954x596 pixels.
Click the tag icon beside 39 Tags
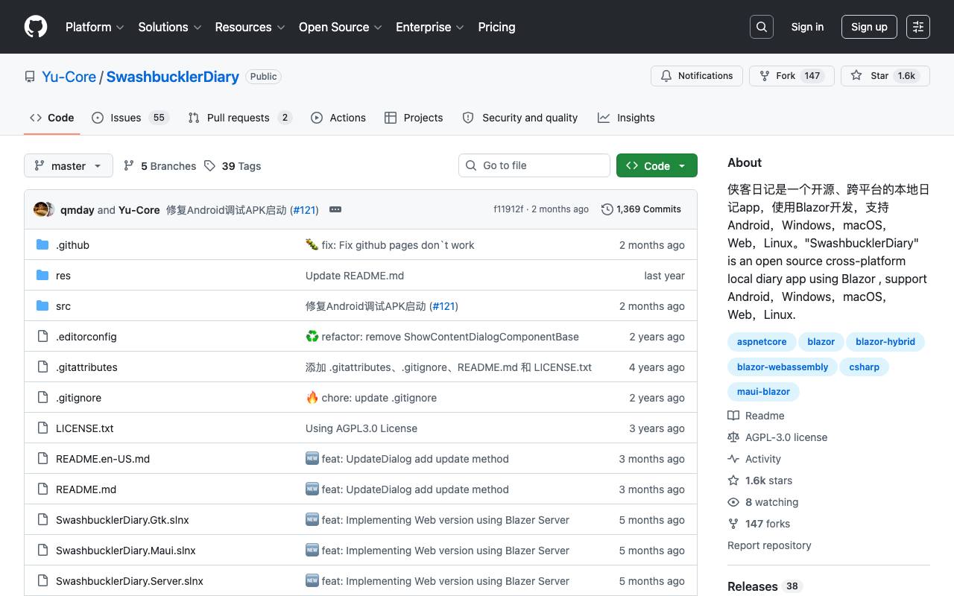[x=210, y=166]
